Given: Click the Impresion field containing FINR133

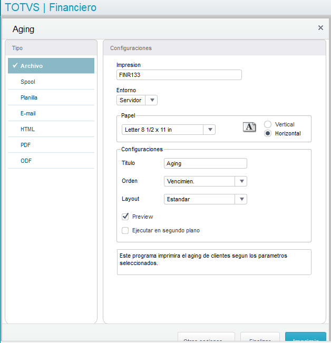Looking at the screenshot, I should [x=179, y=75].
